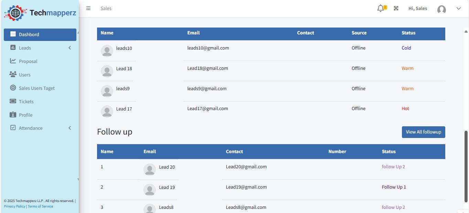Click the page scrollbar up arrow

pyautogui.click(x=466, y=31)
